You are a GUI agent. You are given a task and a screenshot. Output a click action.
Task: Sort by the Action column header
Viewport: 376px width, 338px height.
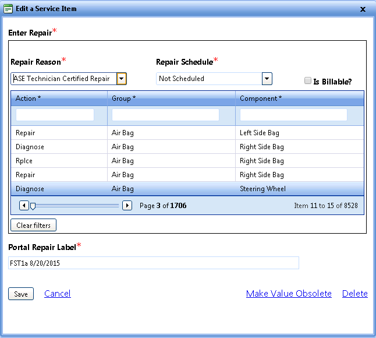pos(59,98)
